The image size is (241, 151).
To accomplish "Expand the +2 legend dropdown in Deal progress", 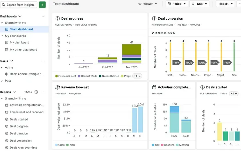I will coord(137,76).
